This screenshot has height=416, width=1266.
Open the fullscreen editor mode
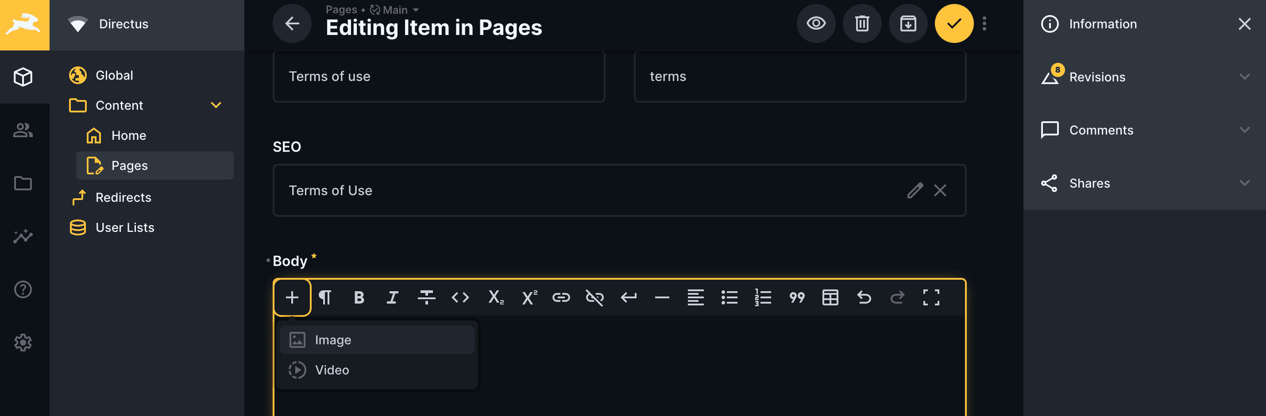pos(930,297)
